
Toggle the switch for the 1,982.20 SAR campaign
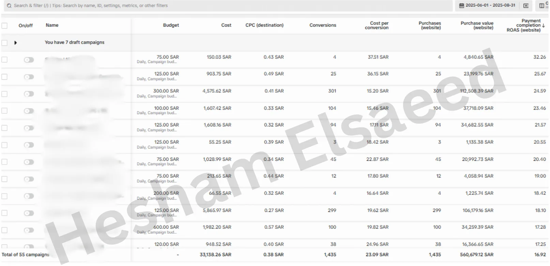click(29, 230)
